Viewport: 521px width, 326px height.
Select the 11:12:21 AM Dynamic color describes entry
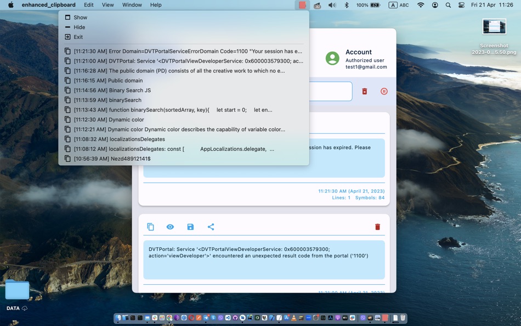pos(184,130)
